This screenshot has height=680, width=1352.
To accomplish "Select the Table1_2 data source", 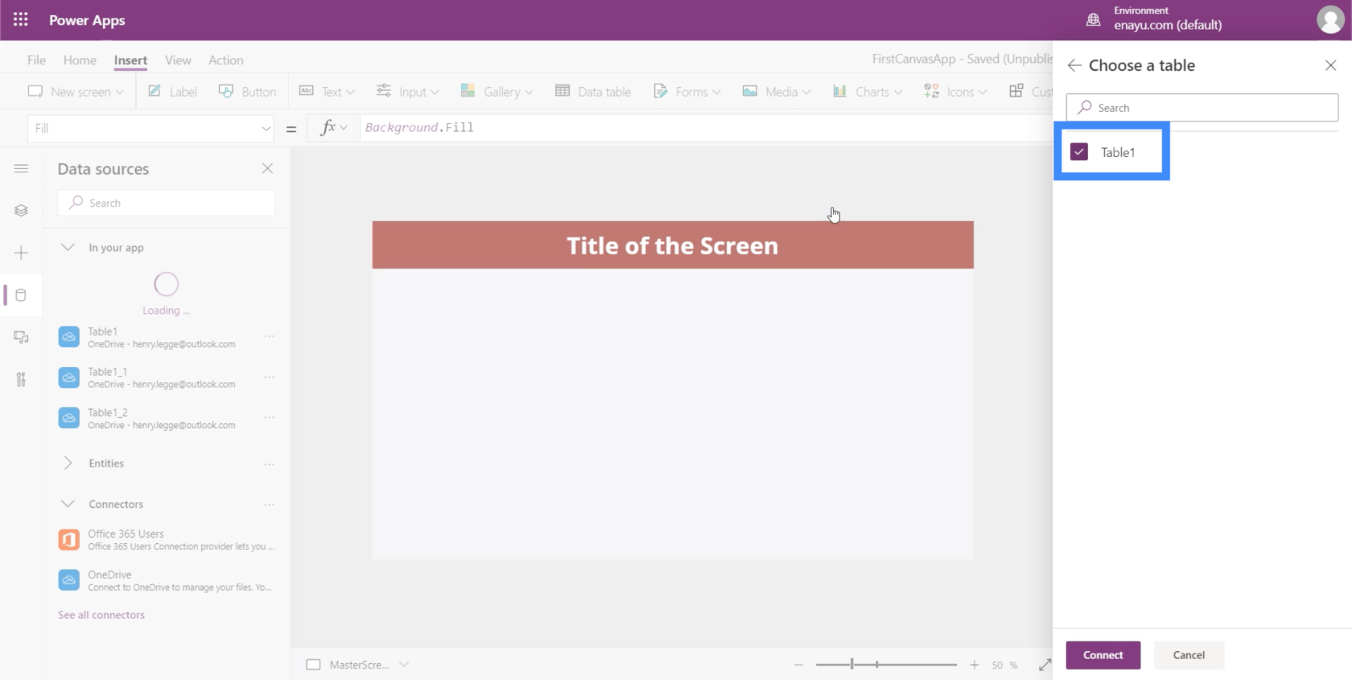I will point(161,418).
